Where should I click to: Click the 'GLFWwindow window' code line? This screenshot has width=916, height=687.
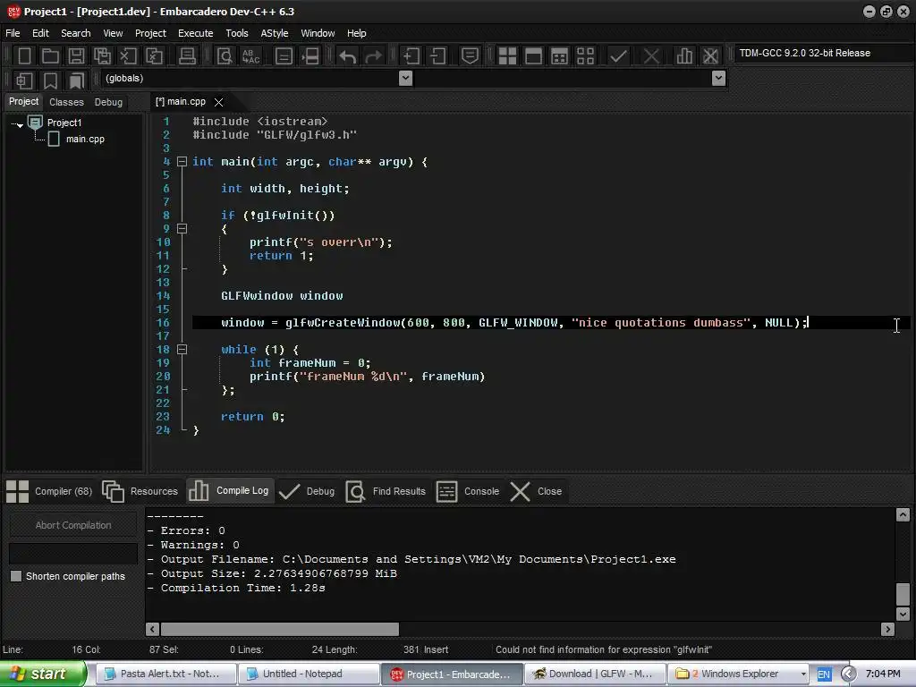click(x=282, y=296)
